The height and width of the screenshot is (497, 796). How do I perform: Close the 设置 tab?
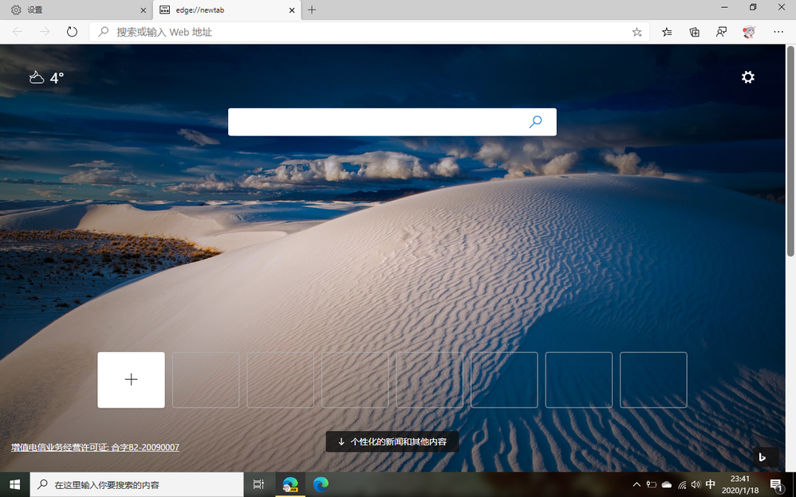point(143,10)
